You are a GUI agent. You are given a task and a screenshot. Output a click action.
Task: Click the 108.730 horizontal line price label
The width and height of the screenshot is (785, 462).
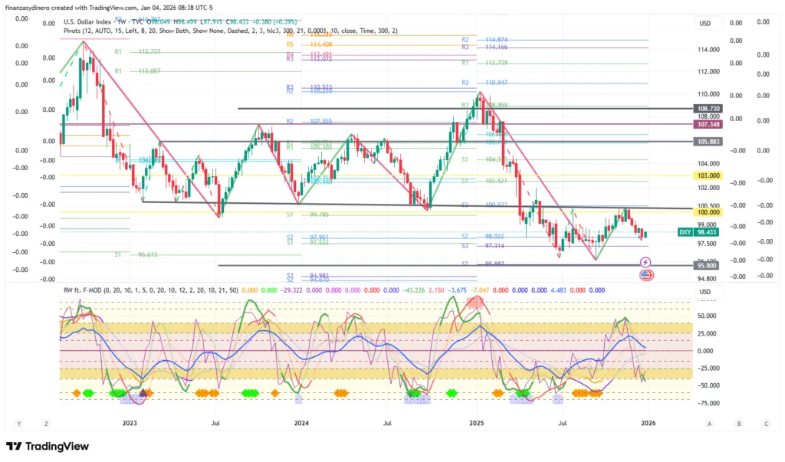coord(707,110)
